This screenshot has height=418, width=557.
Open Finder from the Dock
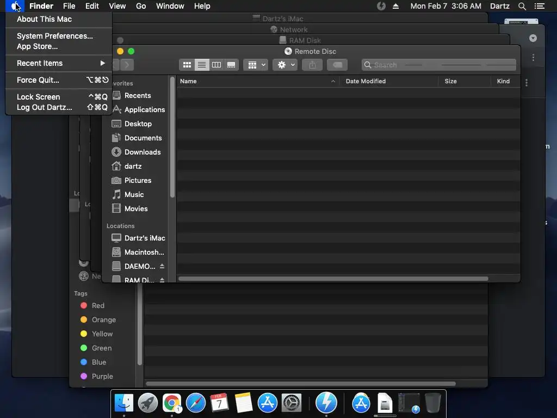124,403
